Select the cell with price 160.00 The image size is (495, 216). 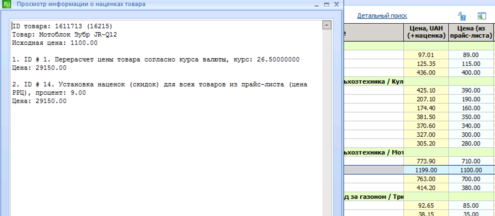click(471, 108)
